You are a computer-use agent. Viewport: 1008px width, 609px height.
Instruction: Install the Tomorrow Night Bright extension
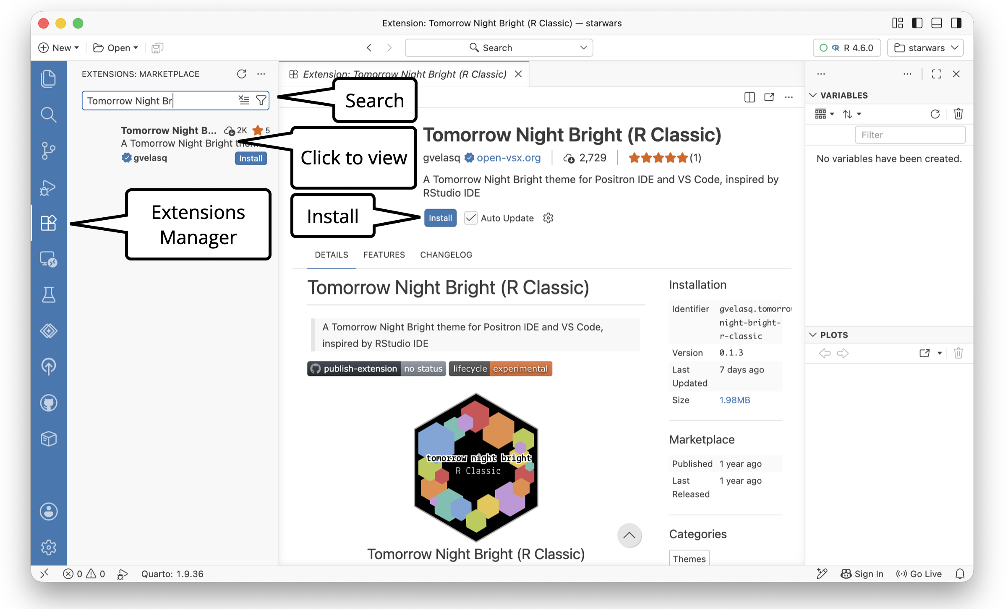pyautogui.click(x=440, y=218)
